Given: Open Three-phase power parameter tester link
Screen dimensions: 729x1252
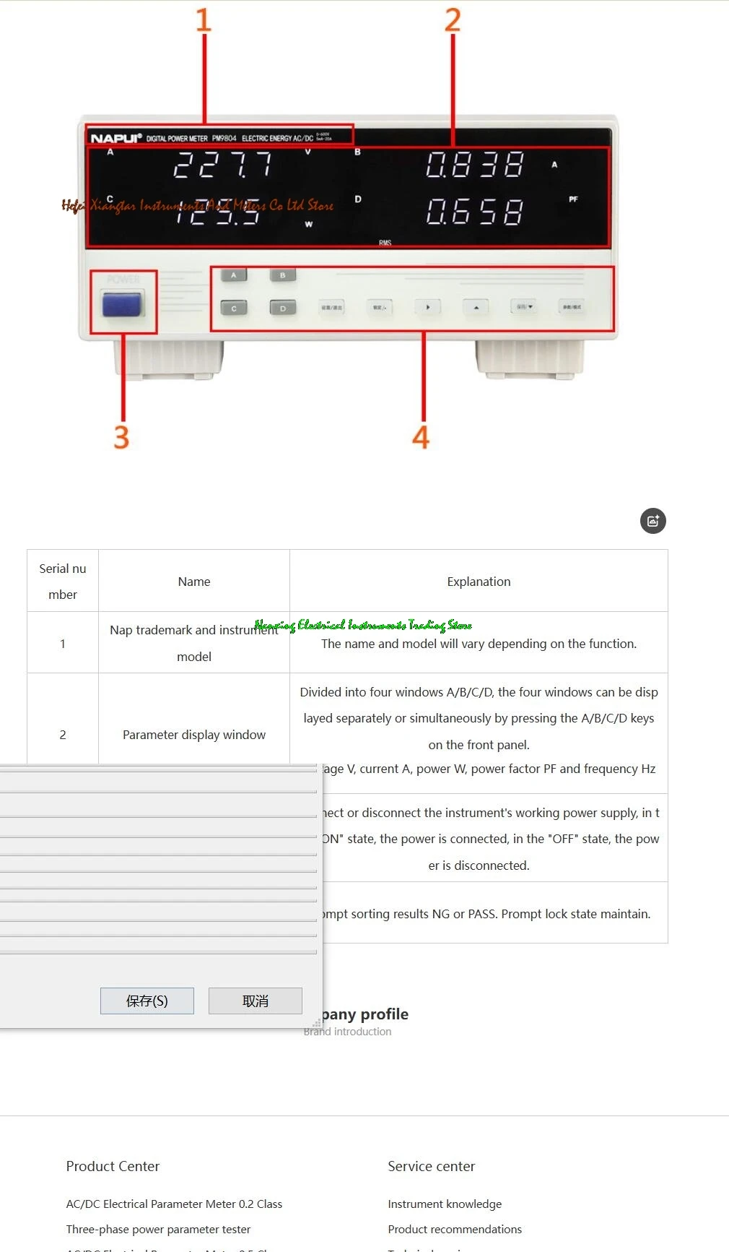Looking at the screenshot, I should (x=158, y=1229).
